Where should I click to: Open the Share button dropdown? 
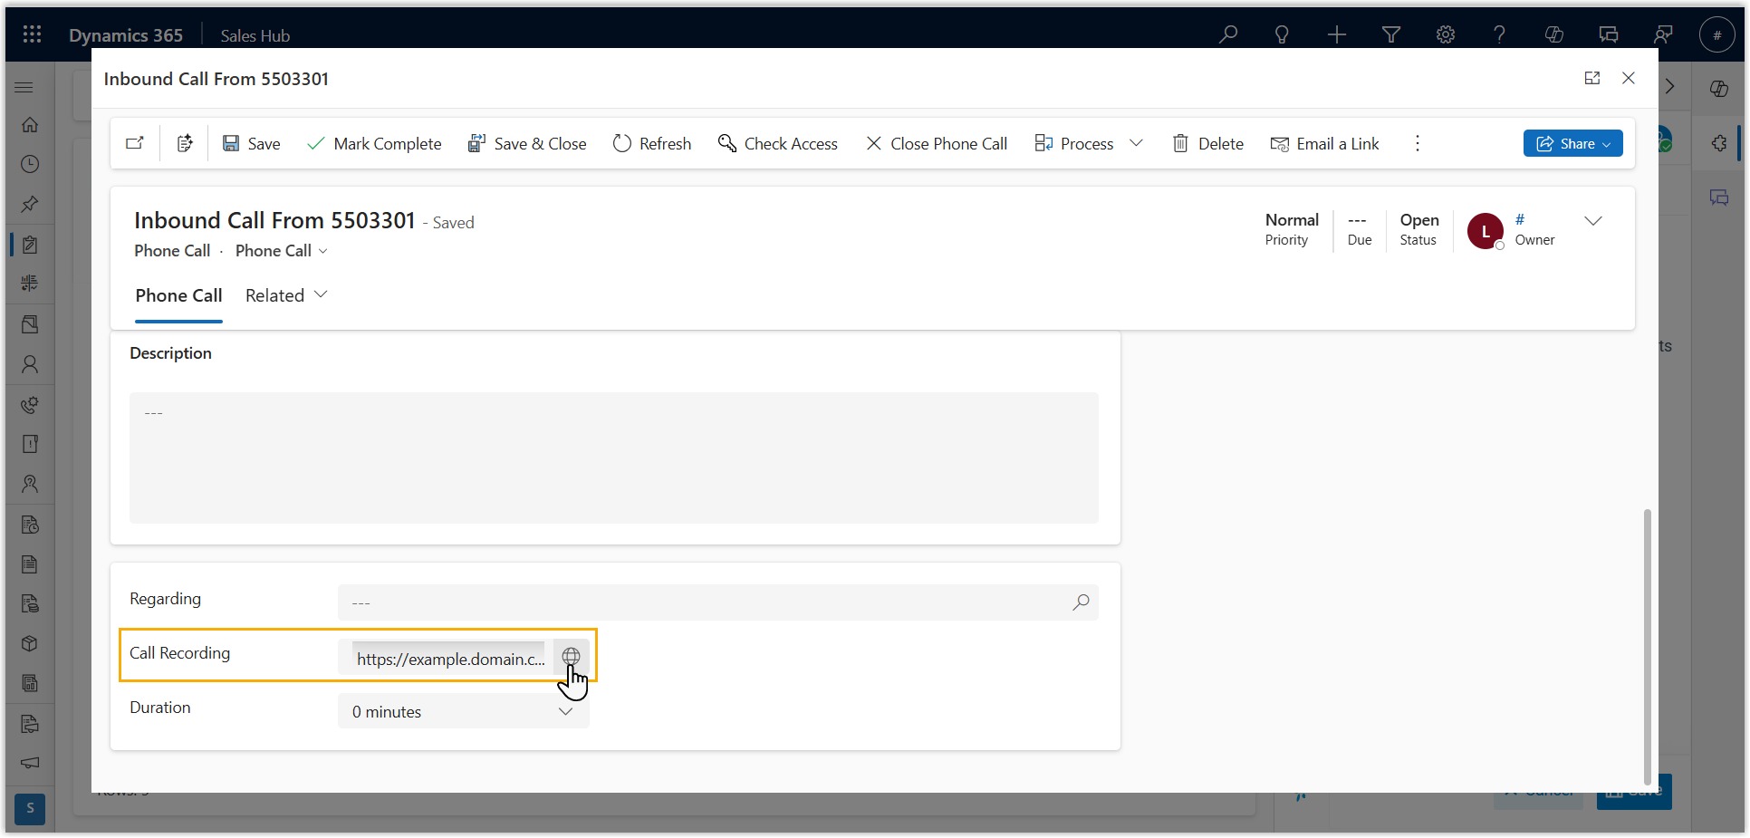point(1572,143)
